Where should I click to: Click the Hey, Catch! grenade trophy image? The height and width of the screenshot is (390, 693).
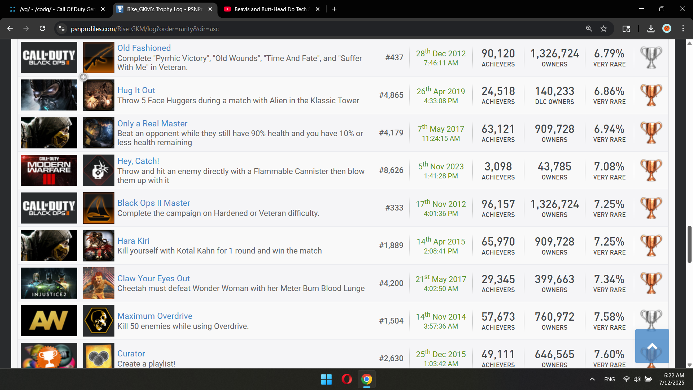pyautogui.click(x=99, y=170)
